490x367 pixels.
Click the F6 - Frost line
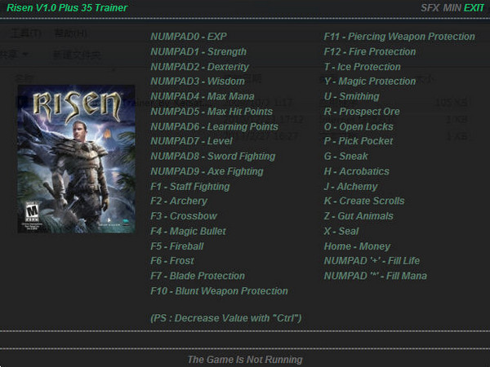tap(172, 261)
